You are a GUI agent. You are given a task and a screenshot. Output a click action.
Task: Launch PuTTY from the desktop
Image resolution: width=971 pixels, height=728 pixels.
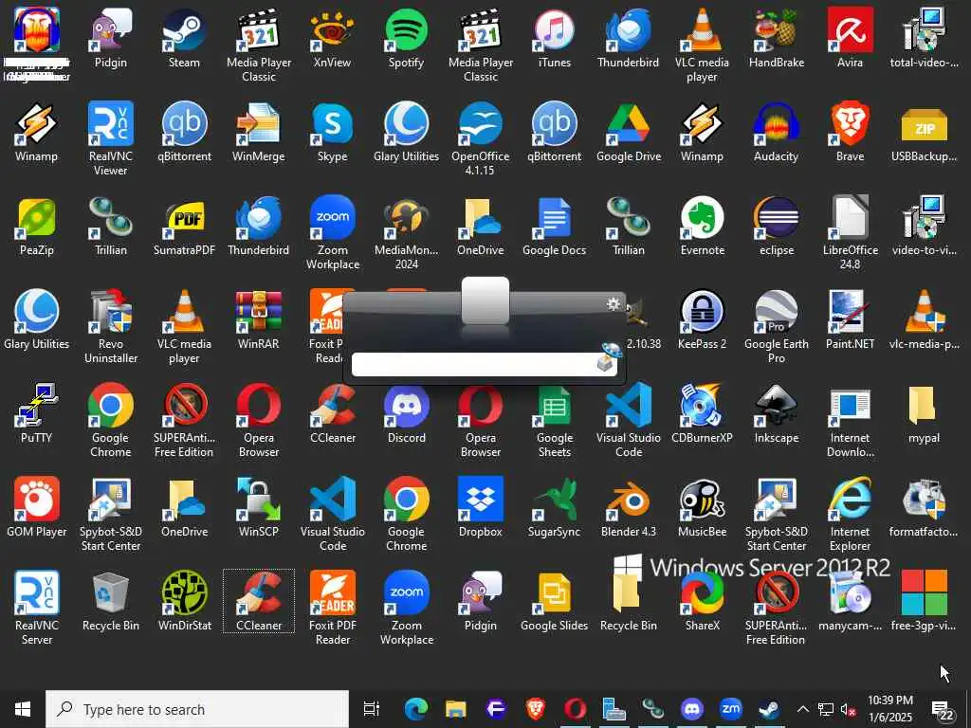[37, 414]
